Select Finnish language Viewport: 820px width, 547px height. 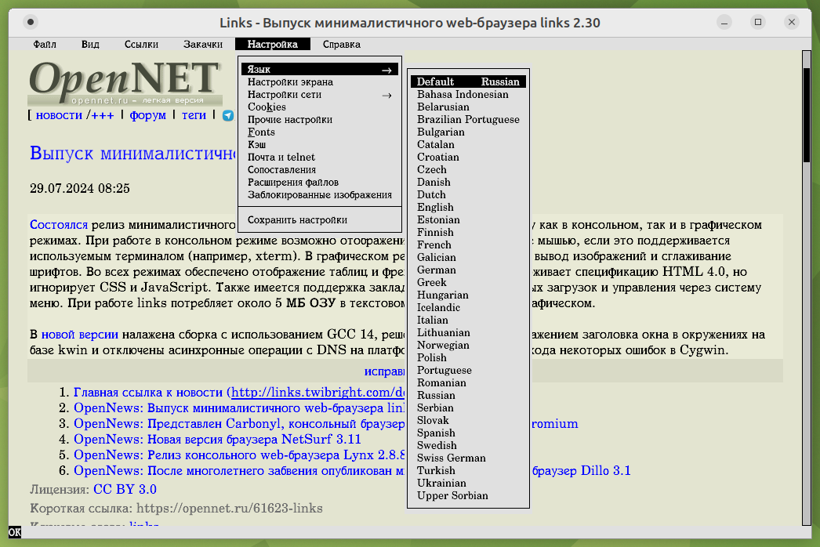coord(468,233)
